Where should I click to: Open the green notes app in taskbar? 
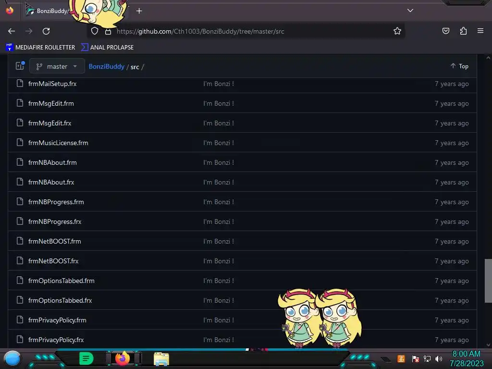click(x=86, y=358)
